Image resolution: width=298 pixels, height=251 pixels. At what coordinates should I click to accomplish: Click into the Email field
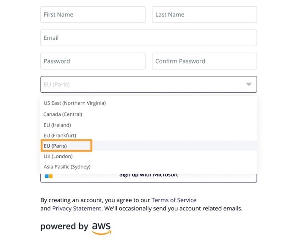pyautogui.click(x=149, y=38)
